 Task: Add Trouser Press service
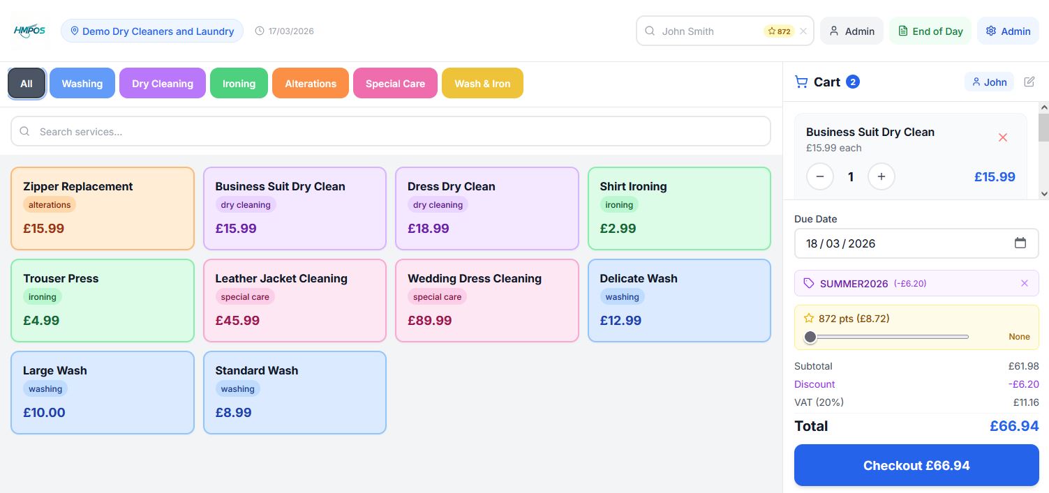tap(103, 301)
